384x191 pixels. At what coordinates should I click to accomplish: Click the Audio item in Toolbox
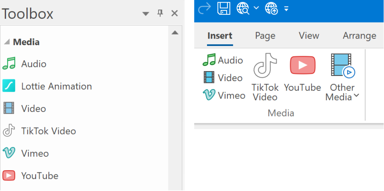(24, 64)
